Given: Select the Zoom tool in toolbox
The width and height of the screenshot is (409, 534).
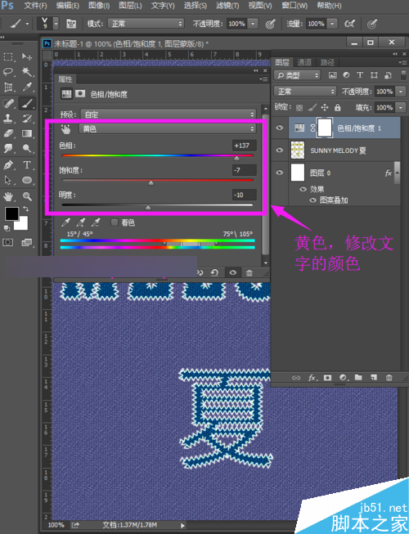Looking at the screenshot, I should tap(27, 196).
